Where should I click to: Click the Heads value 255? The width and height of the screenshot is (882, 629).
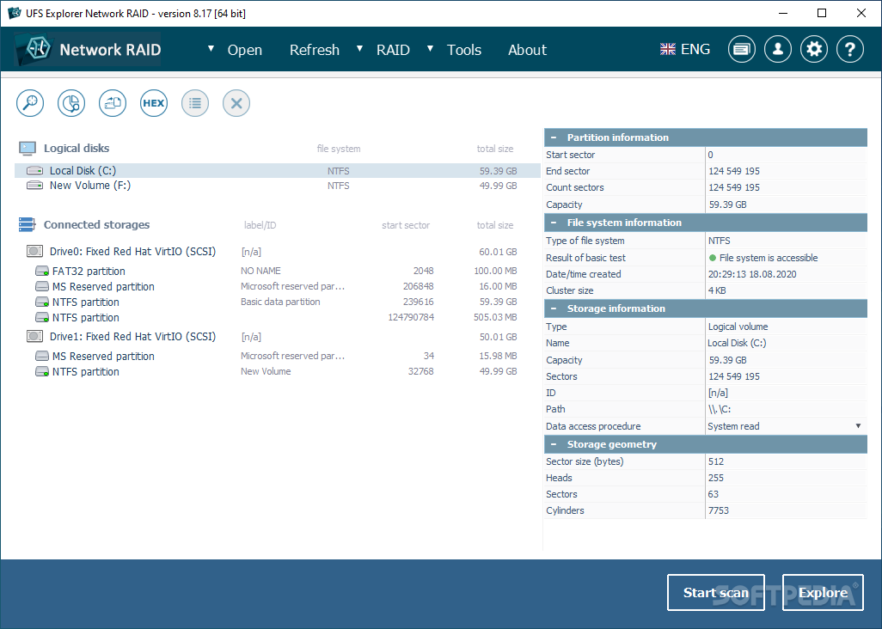tap(716, 478)
